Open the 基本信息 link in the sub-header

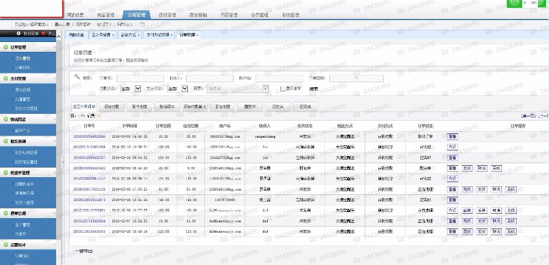[62, 24]
